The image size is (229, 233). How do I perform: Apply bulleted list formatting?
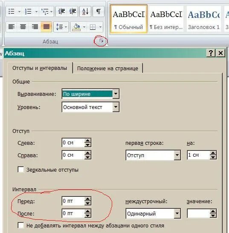point(12,12)
